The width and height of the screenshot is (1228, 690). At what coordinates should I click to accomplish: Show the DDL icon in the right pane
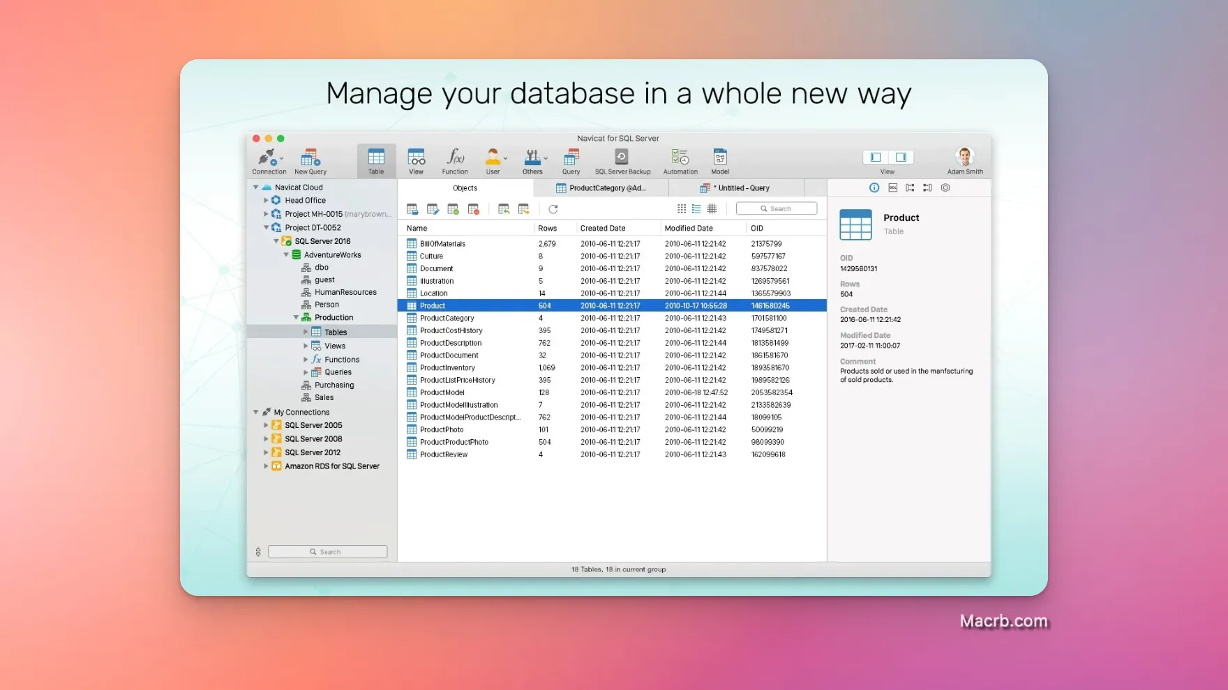[892, 187]
